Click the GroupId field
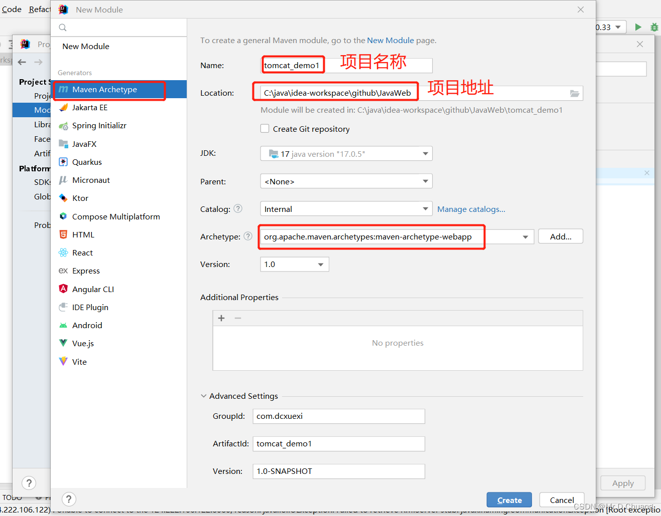Viewport: 661px width, 516px height. (339, 416)
